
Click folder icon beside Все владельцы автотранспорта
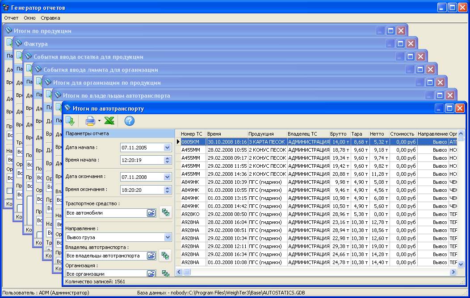pyautogui.click(x=151, y=256)
